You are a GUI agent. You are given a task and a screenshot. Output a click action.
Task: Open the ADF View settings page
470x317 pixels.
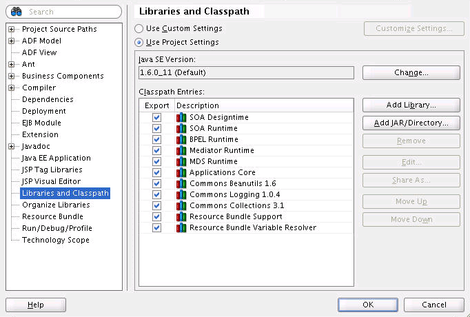(39, 52)
